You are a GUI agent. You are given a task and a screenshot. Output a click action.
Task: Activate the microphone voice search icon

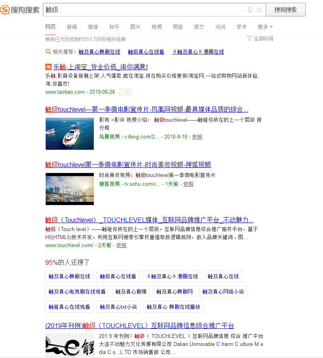point(250,10)
